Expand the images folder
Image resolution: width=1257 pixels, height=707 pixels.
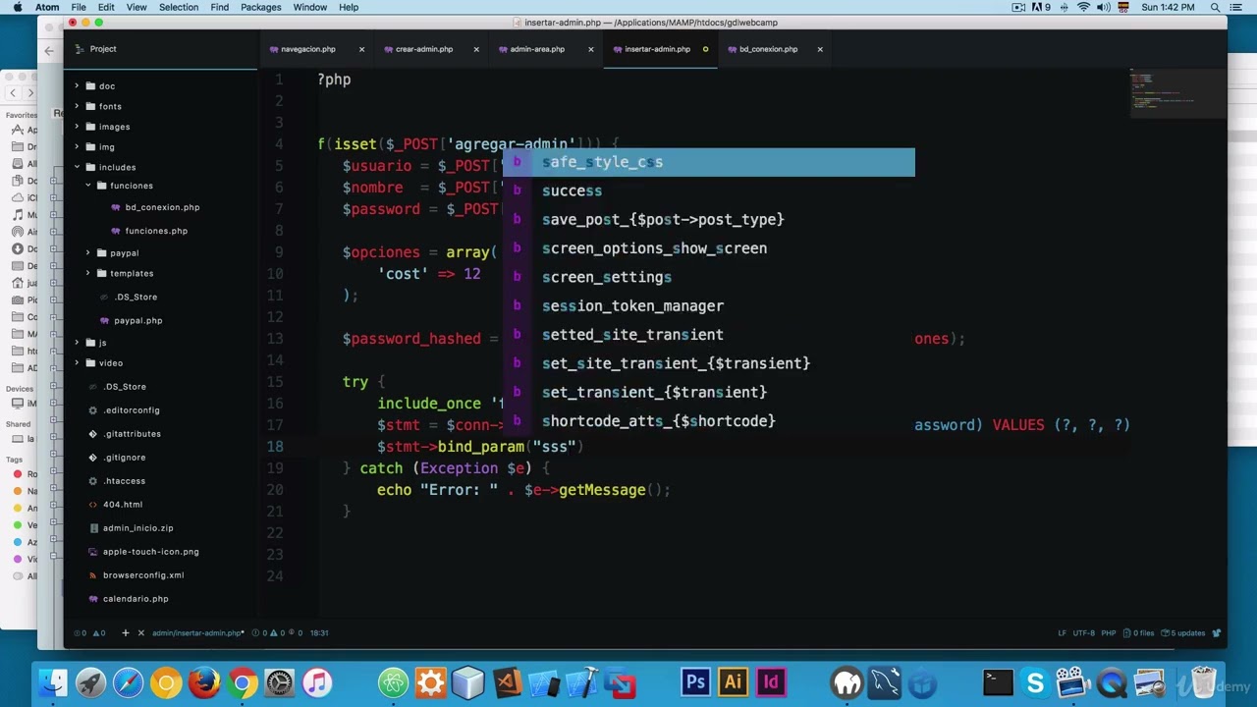[x=77, y=127]
